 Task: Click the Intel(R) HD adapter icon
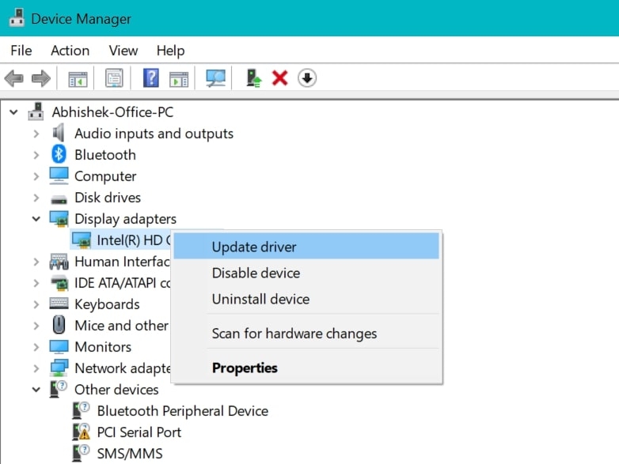tap(82, 240)
